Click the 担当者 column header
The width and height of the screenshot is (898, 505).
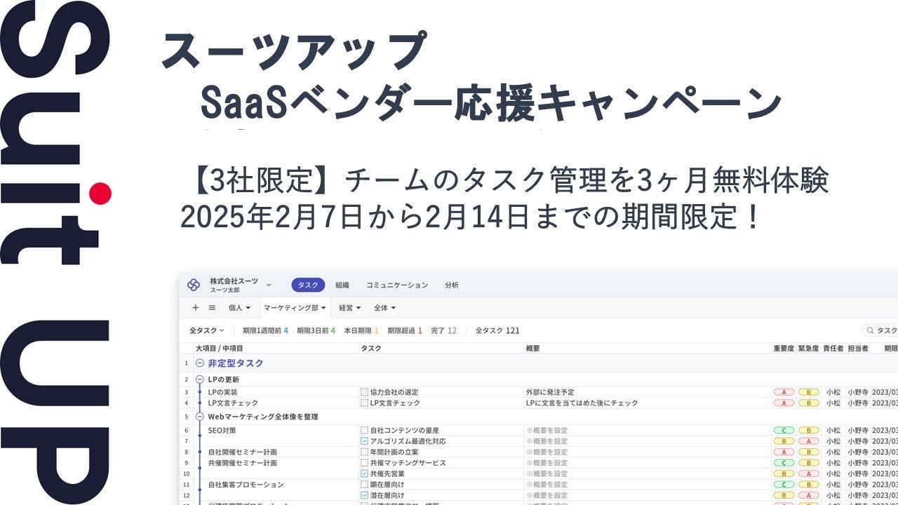(x=857, y=348)
